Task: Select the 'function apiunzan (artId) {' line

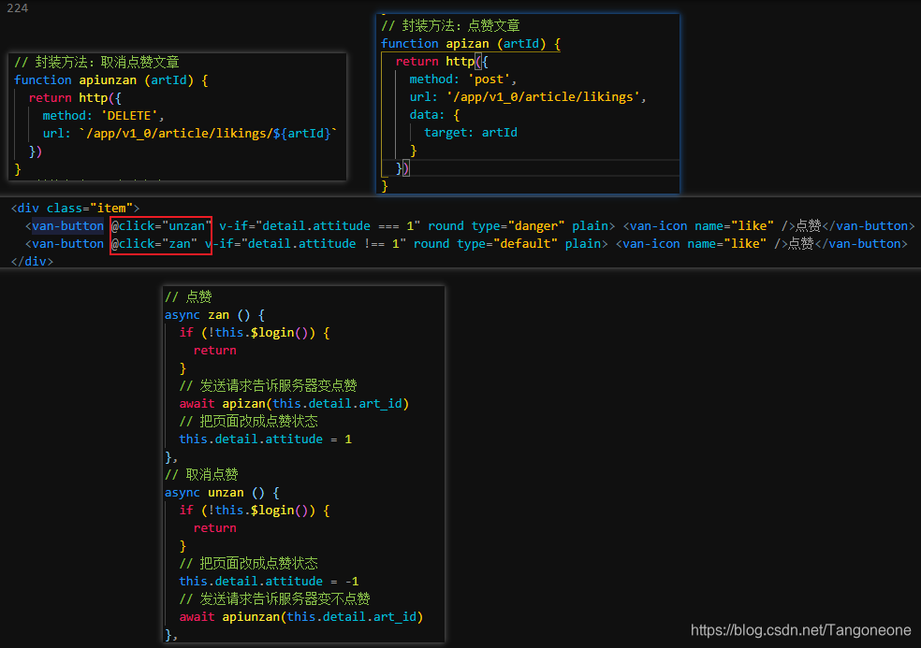Action: click(111, 79)
